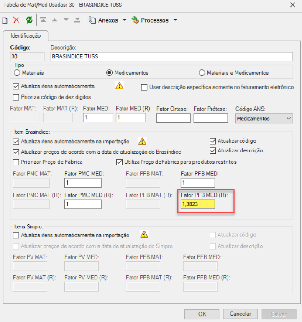Click warning icon beside Atualiza itens automaticamente
The image size is (302, 322).
click(x=119, y=86)
